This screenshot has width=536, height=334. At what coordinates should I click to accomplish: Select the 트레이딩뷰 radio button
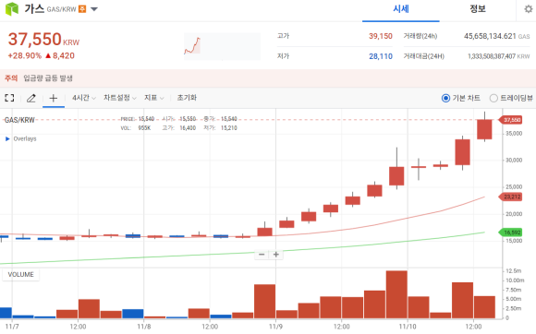coord(493,98)
